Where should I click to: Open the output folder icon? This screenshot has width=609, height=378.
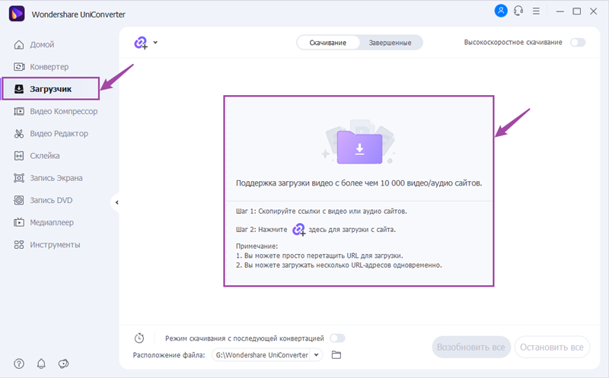tap(336, 354)
